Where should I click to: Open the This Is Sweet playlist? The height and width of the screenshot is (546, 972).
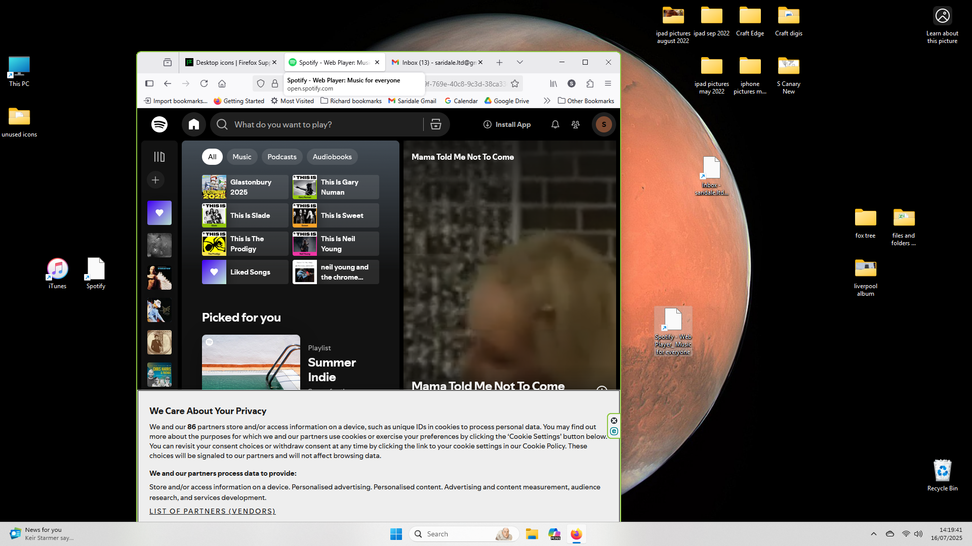coord(336,215)
